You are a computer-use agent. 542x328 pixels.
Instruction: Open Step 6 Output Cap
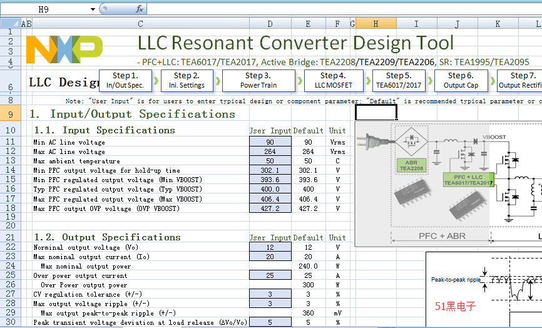click(x=461, y=81)
